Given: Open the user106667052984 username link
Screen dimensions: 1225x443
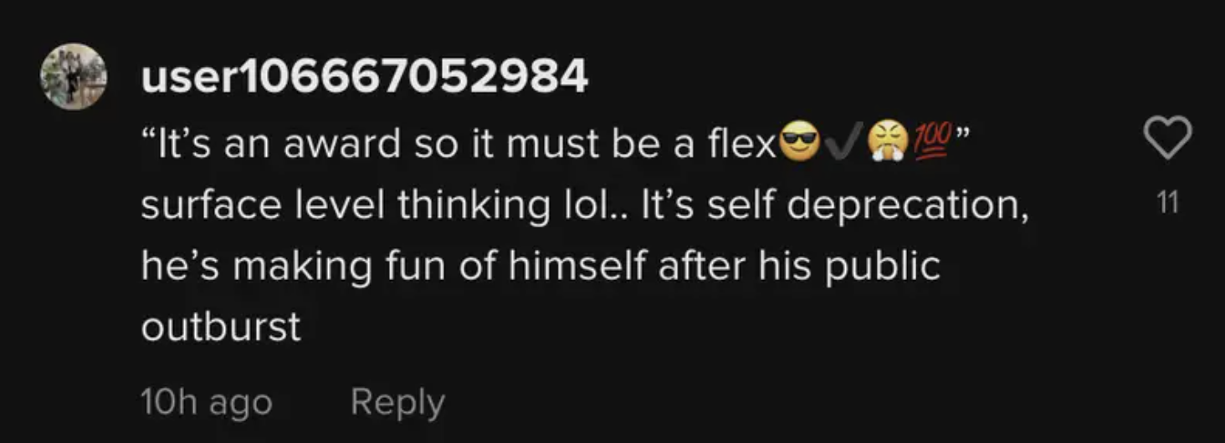Looking at the screenshot, I should click(365, 79).
